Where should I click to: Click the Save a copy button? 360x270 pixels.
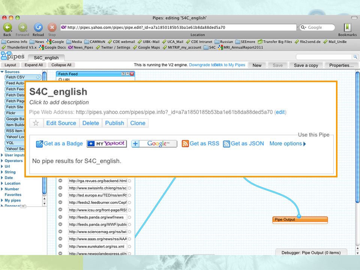pos(306,65)
